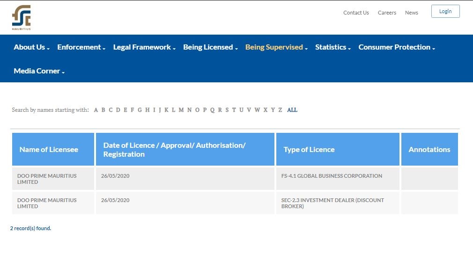
Task: Filter names starting with K
Action: click(166, 110)
